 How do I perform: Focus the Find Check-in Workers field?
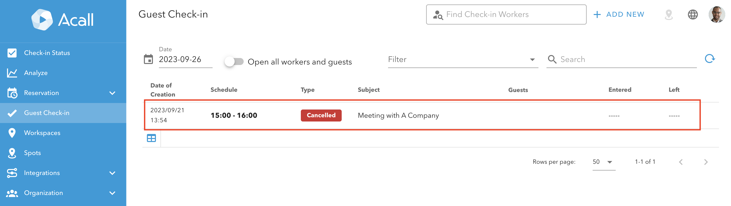click(506, 14)
